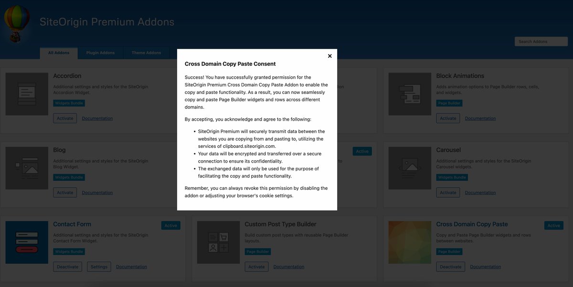Click the Contact Form addon thumbnail

[x=27, y=242]
